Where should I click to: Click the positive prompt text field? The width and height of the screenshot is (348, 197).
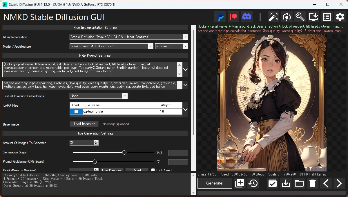90,69
